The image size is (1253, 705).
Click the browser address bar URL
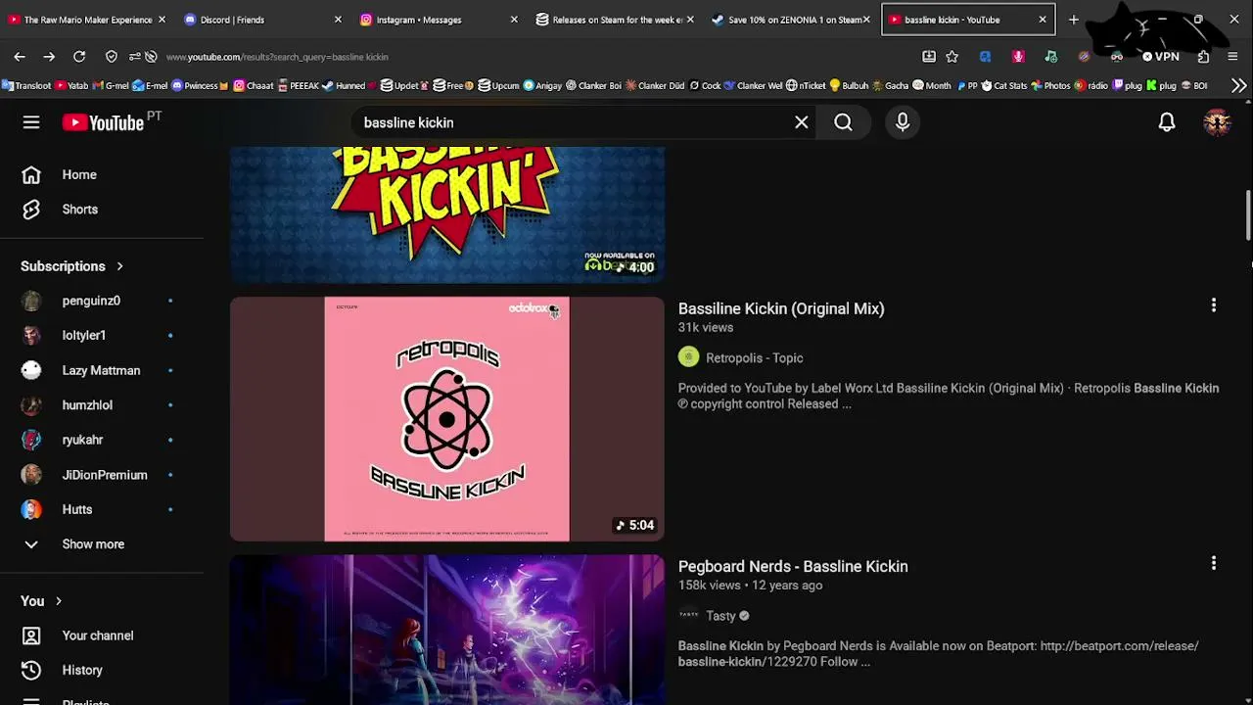277,57
